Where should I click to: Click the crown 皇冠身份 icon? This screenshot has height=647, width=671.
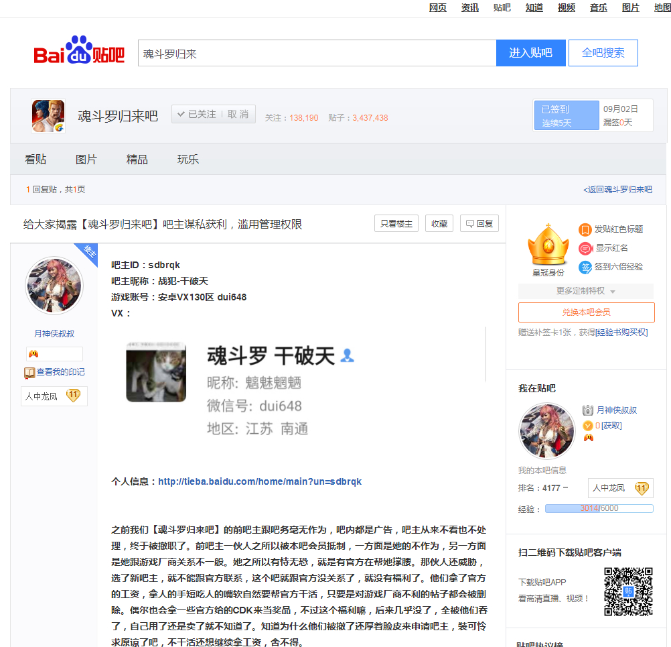click(x=548, y=245)
